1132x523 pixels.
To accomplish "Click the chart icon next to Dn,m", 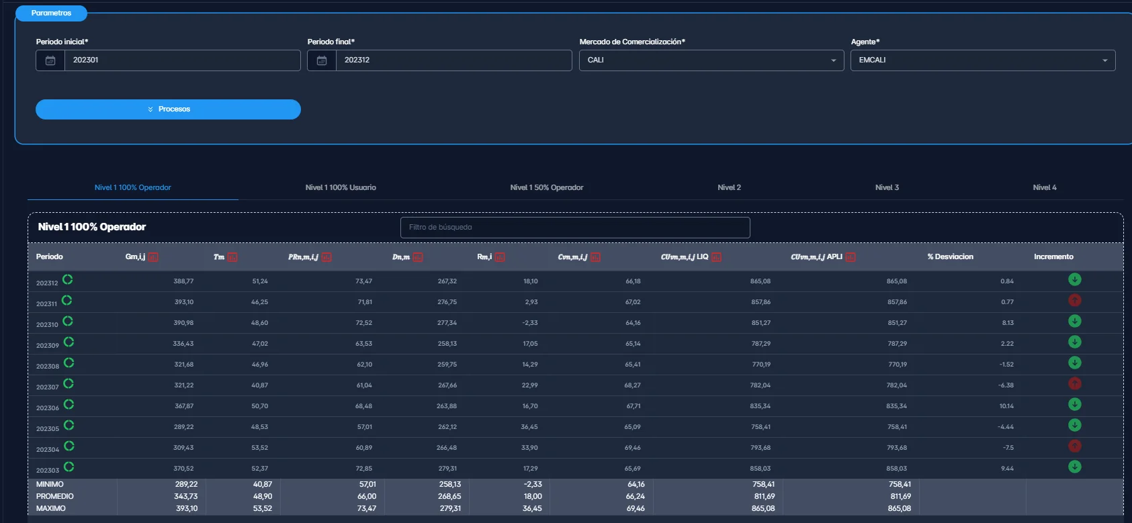I will coord(418,257).
